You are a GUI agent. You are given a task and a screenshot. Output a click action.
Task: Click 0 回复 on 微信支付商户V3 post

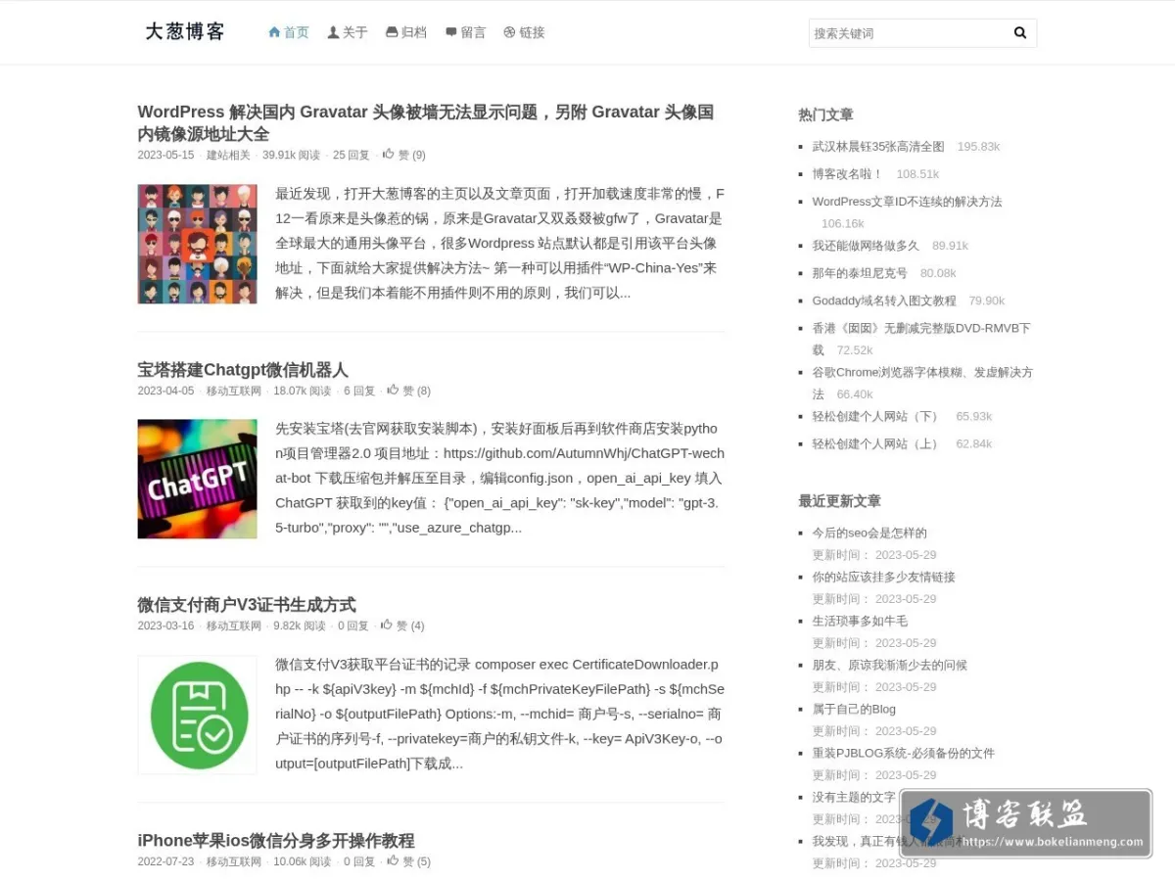[x=353, y=626]
